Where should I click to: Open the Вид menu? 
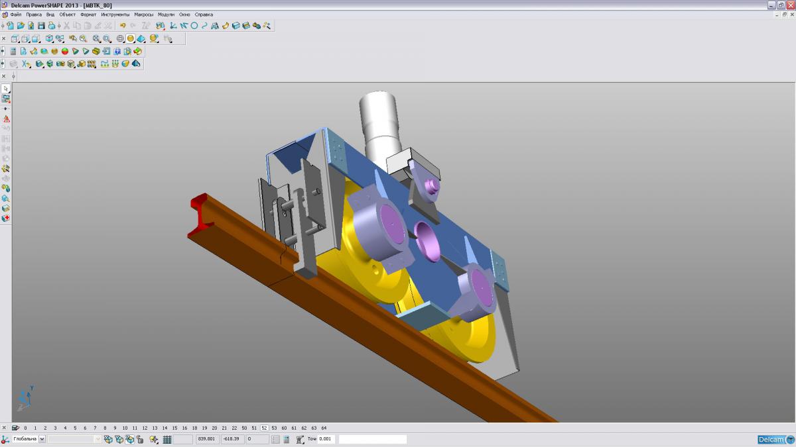pos(50,14)
